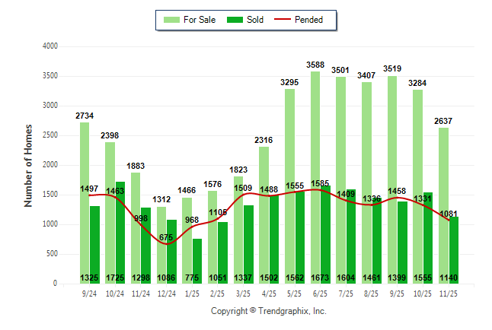Click the red Pended line legend marker

click(x=284, y=20)
